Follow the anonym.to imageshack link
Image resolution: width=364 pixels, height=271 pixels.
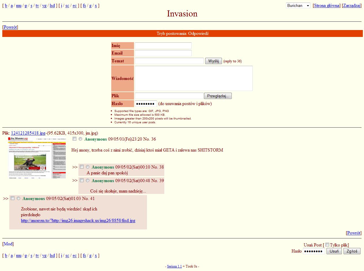pos(78,220)
